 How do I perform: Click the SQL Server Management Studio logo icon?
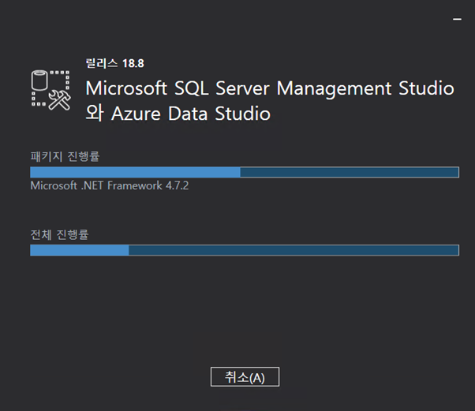click(50, 90)
